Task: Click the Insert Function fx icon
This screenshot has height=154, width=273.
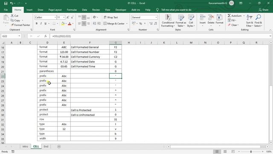Action: 46,36
